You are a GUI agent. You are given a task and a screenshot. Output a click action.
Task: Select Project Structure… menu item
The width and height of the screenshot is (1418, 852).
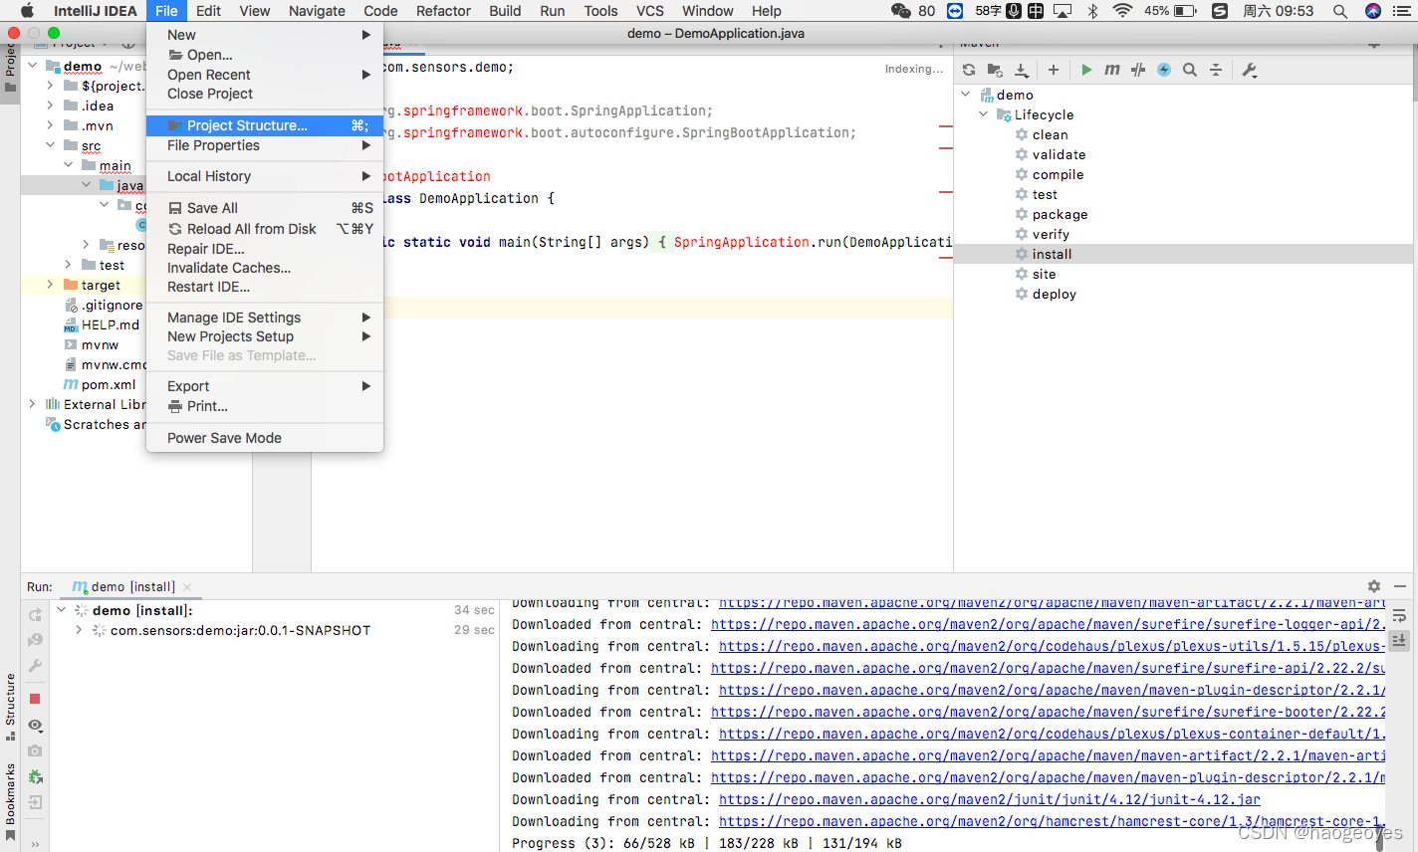pos(265,125)
